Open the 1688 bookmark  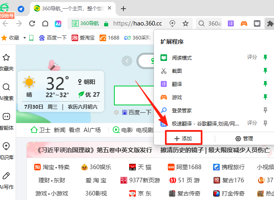(x=109, y=38)
